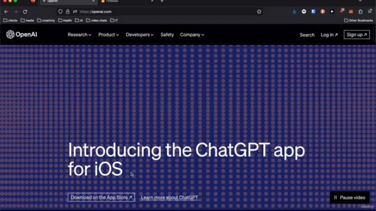The height and width of the screenshot is (211, 376).
Task: Click the round white M extension icon
Action: tap(304, 12)
